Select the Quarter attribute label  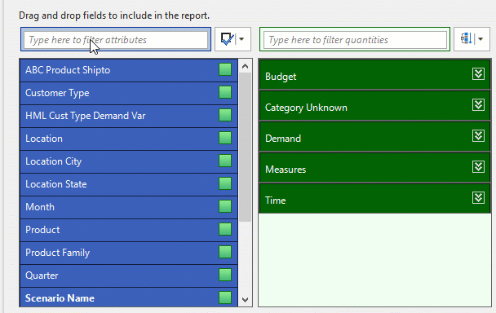tap(42, 276)
